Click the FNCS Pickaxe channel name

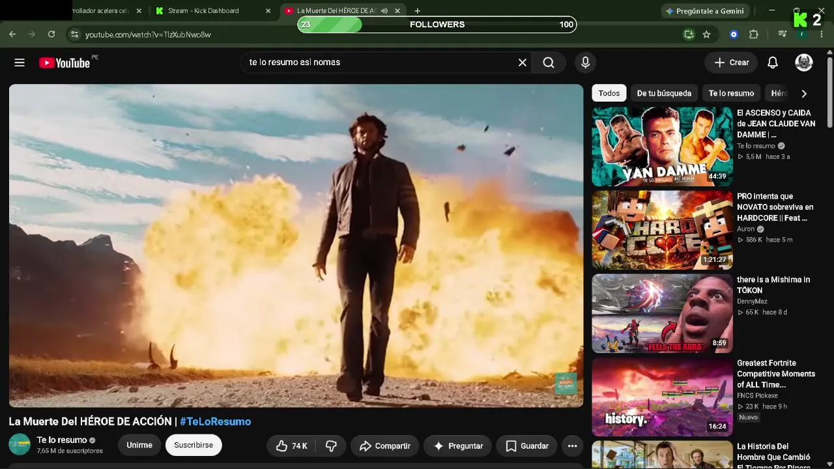pos(757,395)
